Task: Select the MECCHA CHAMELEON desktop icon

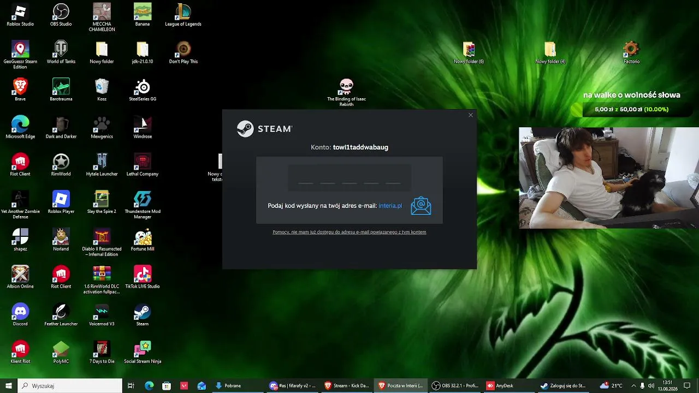Action: [x=102, y=17]
